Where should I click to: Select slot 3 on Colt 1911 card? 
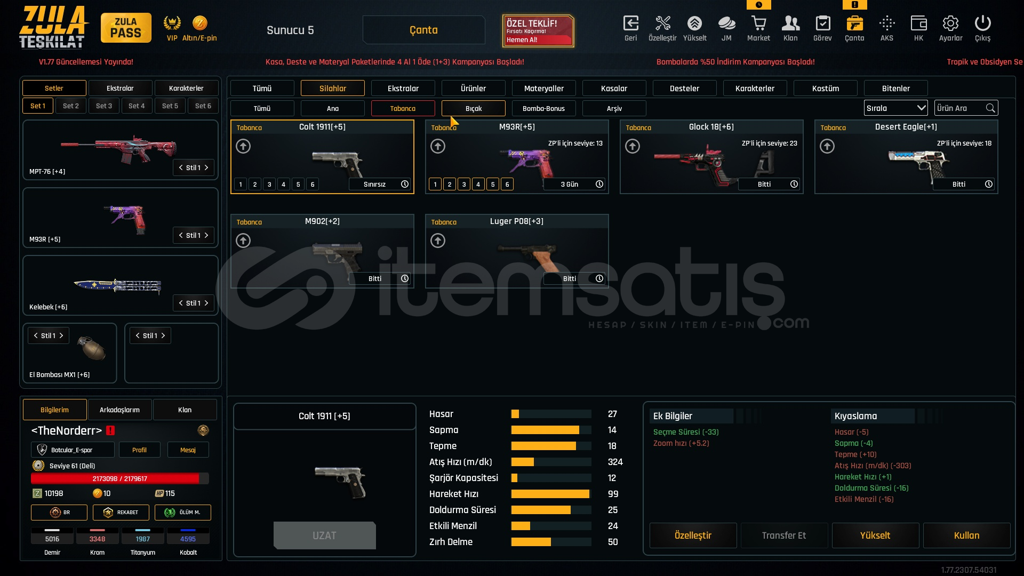click(269, 185)
